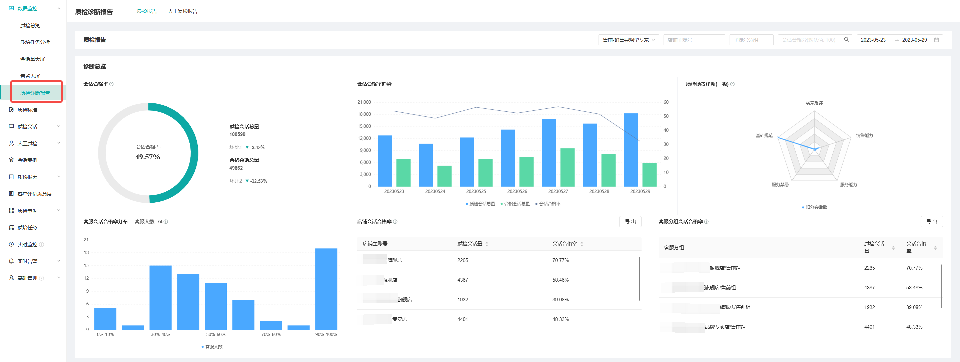Click the 质培任务 icon
The image size is (960, 362).
click(x=11, y=227)
